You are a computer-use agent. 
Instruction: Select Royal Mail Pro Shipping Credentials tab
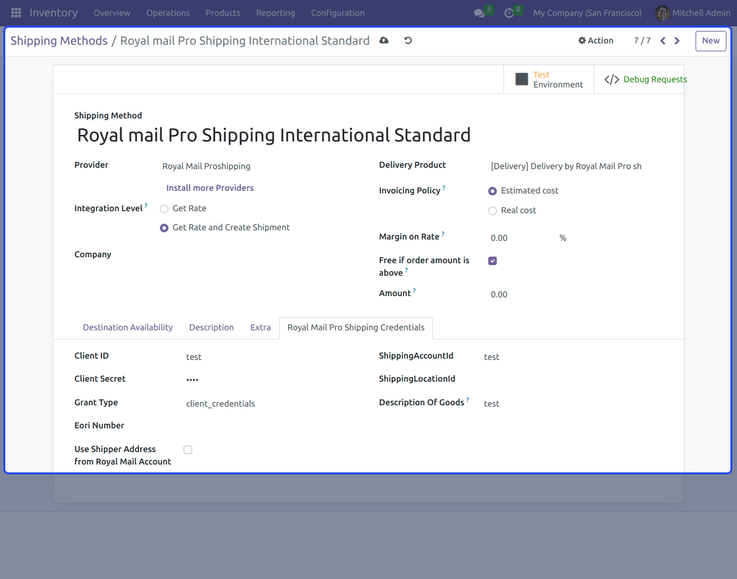(x=356, y=328)
